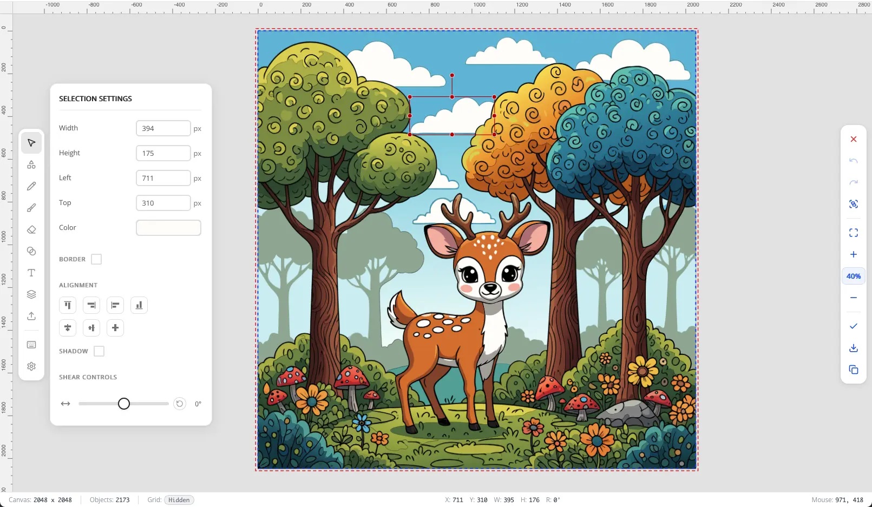The height and width of the screenshot is (507, 872).
Task: Click the red X close icon
Action: [x=854, y=139]
